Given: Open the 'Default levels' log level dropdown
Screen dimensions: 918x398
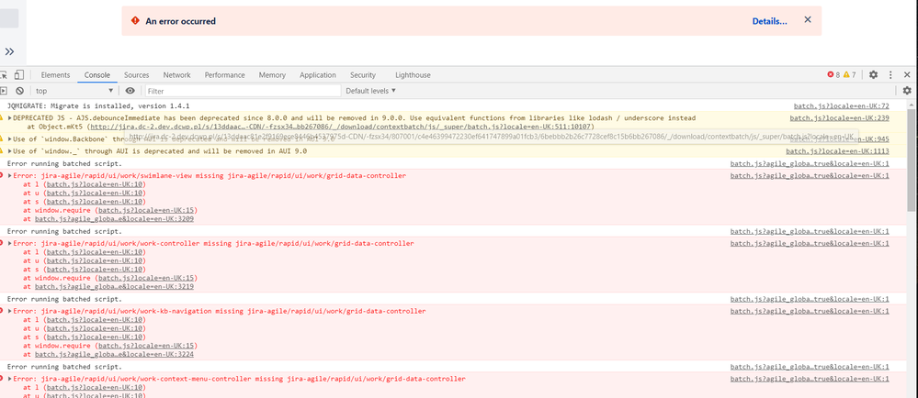Looking at the screenshot, I should 370,91.
